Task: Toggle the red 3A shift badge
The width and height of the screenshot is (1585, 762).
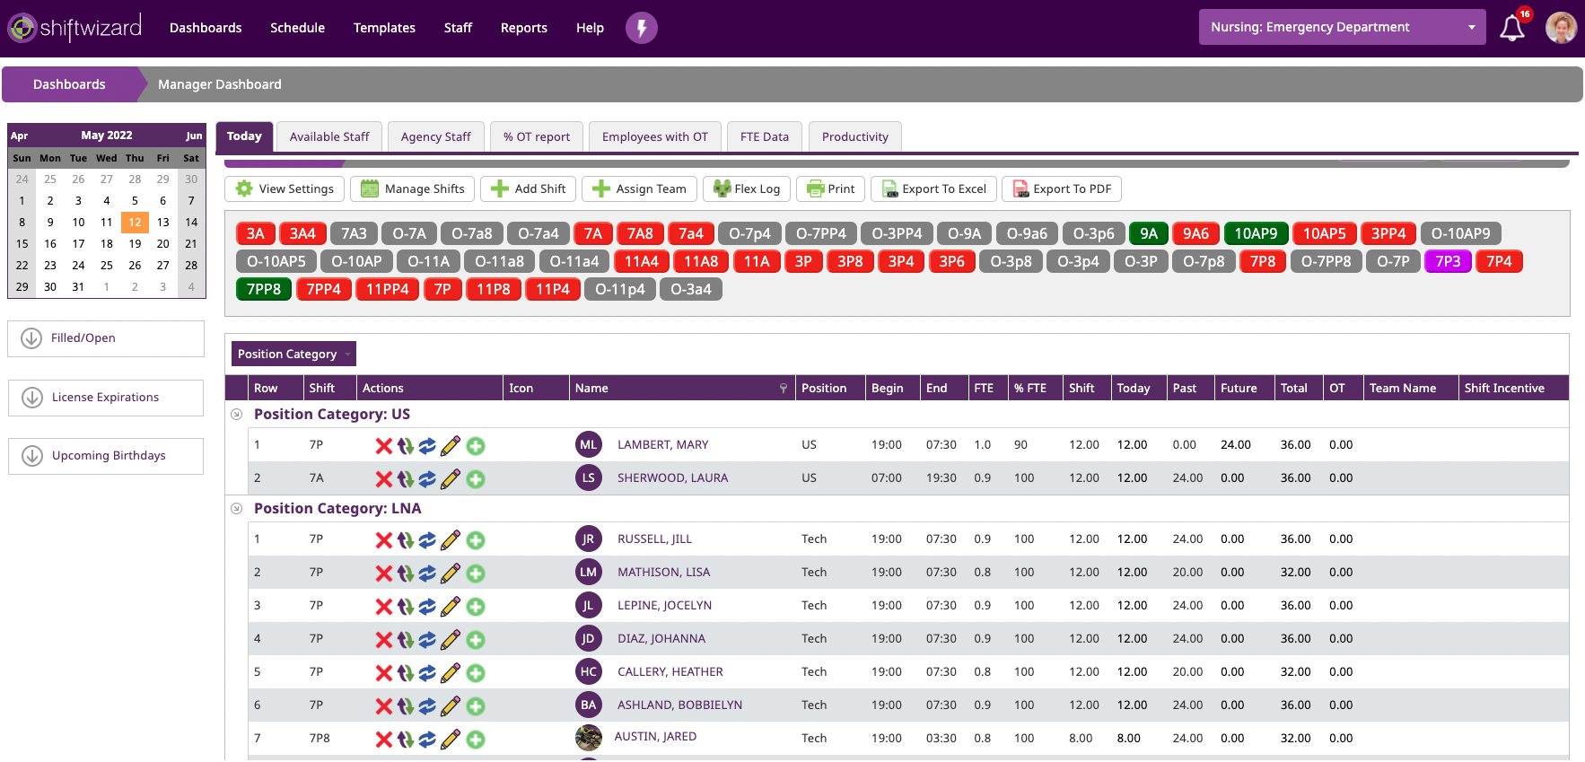Action: pos(255,234)
